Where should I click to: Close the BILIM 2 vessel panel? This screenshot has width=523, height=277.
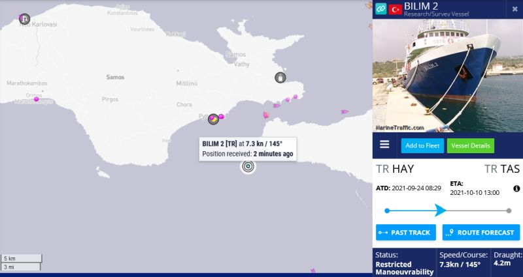click(x=515, y=9)
